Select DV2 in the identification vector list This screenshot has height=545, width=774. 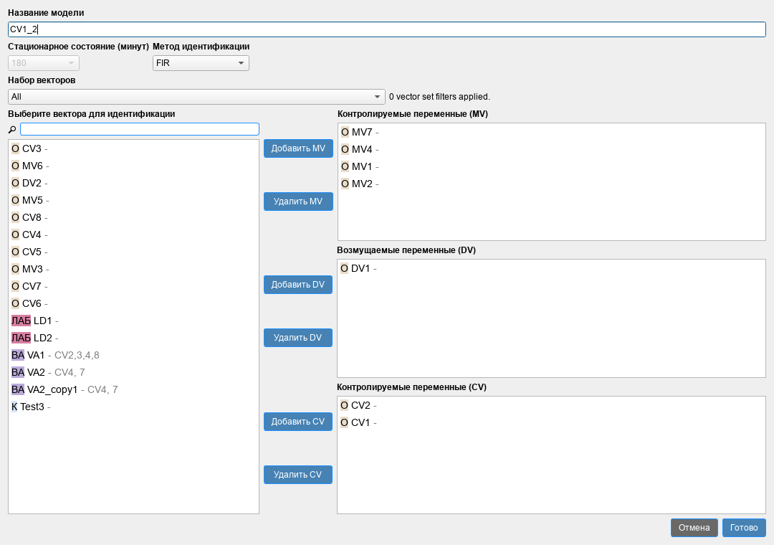[134, 183]
